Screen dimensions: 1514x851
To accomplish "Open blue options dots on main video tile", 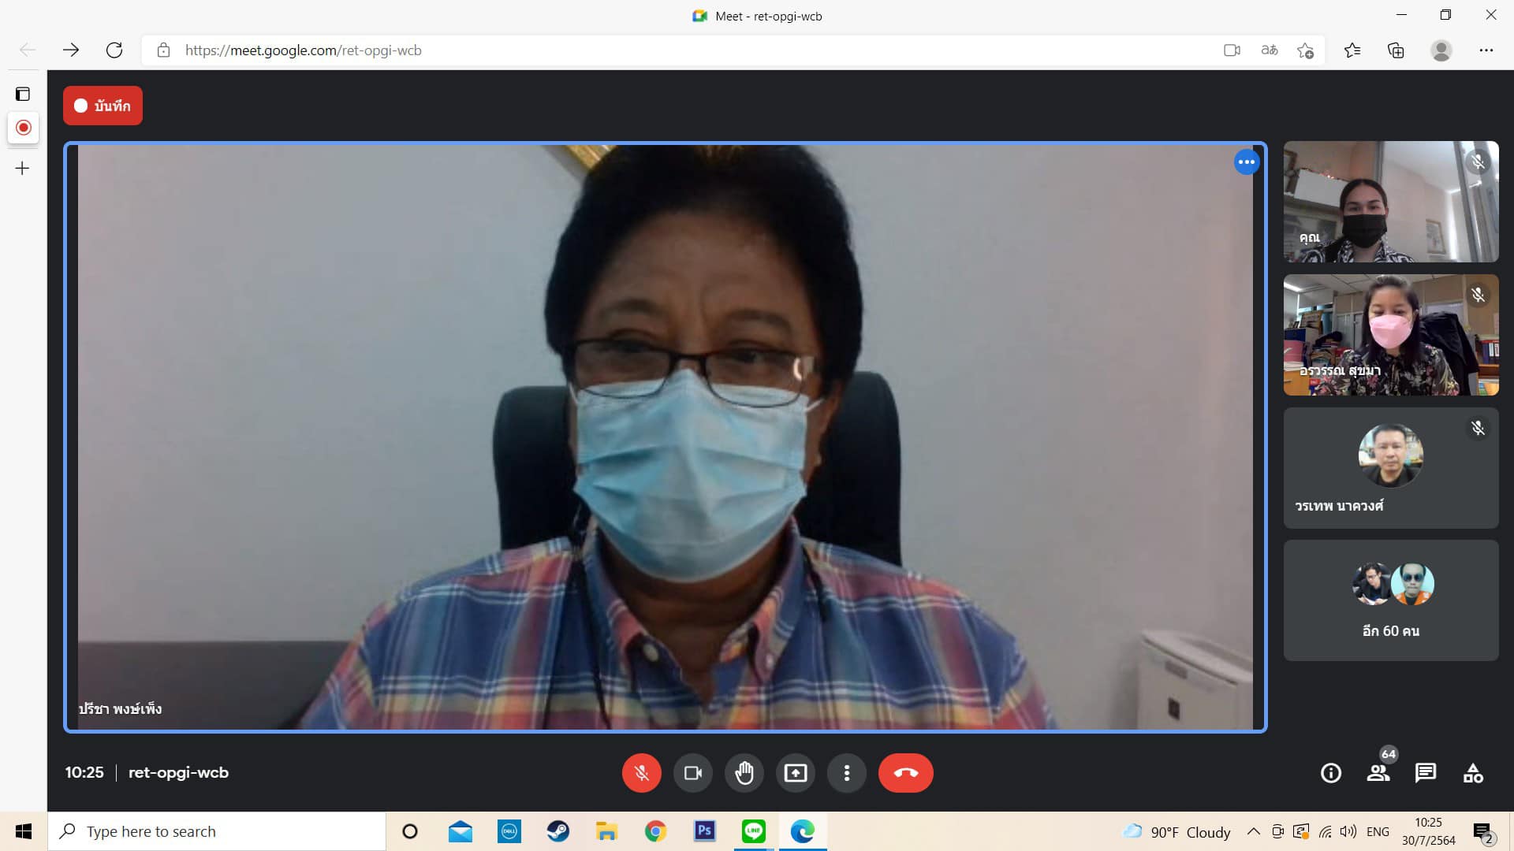I will point(1246,162).
